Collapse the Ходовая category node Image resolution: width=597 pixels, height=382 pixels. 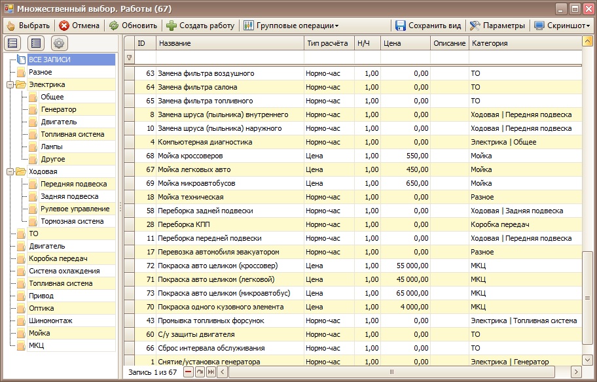tap(10, 172)
